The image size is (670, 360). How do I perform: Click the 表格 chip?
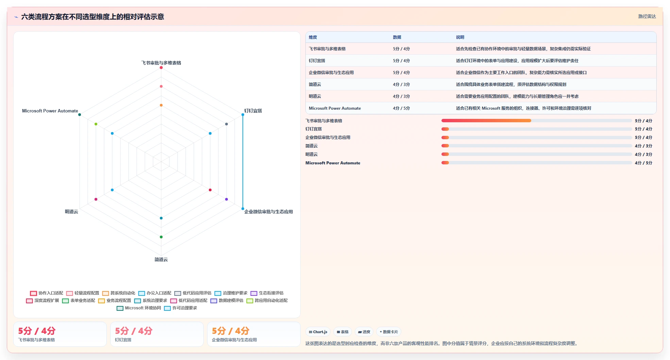(342, 332)
